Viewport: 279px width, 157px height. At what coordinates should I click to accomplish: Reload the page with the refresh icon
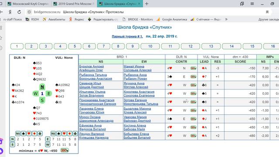(19, 12)
